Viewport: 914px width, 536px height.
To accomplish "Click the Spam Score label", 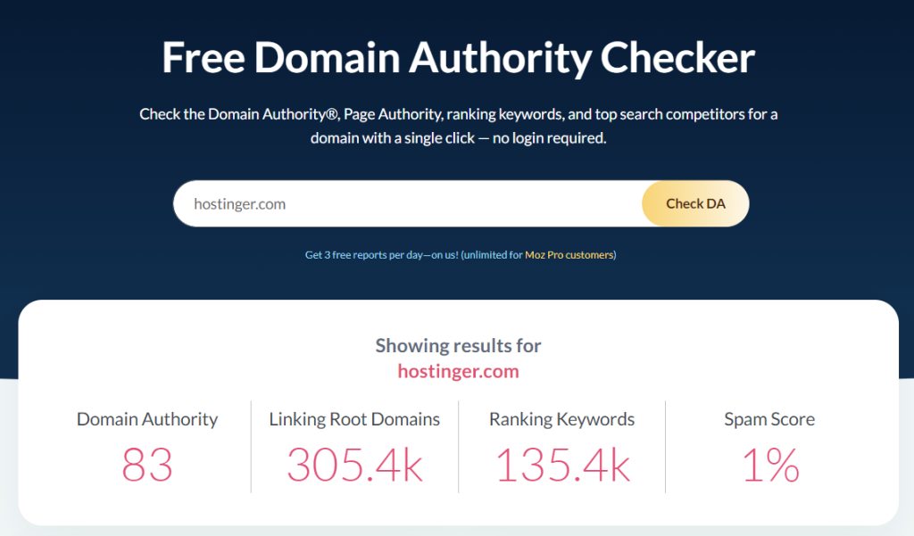I will 769,418.
